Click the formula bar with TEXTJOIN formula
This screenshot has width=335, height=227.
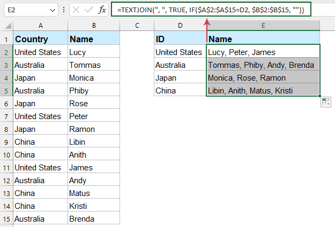[211, 10]
